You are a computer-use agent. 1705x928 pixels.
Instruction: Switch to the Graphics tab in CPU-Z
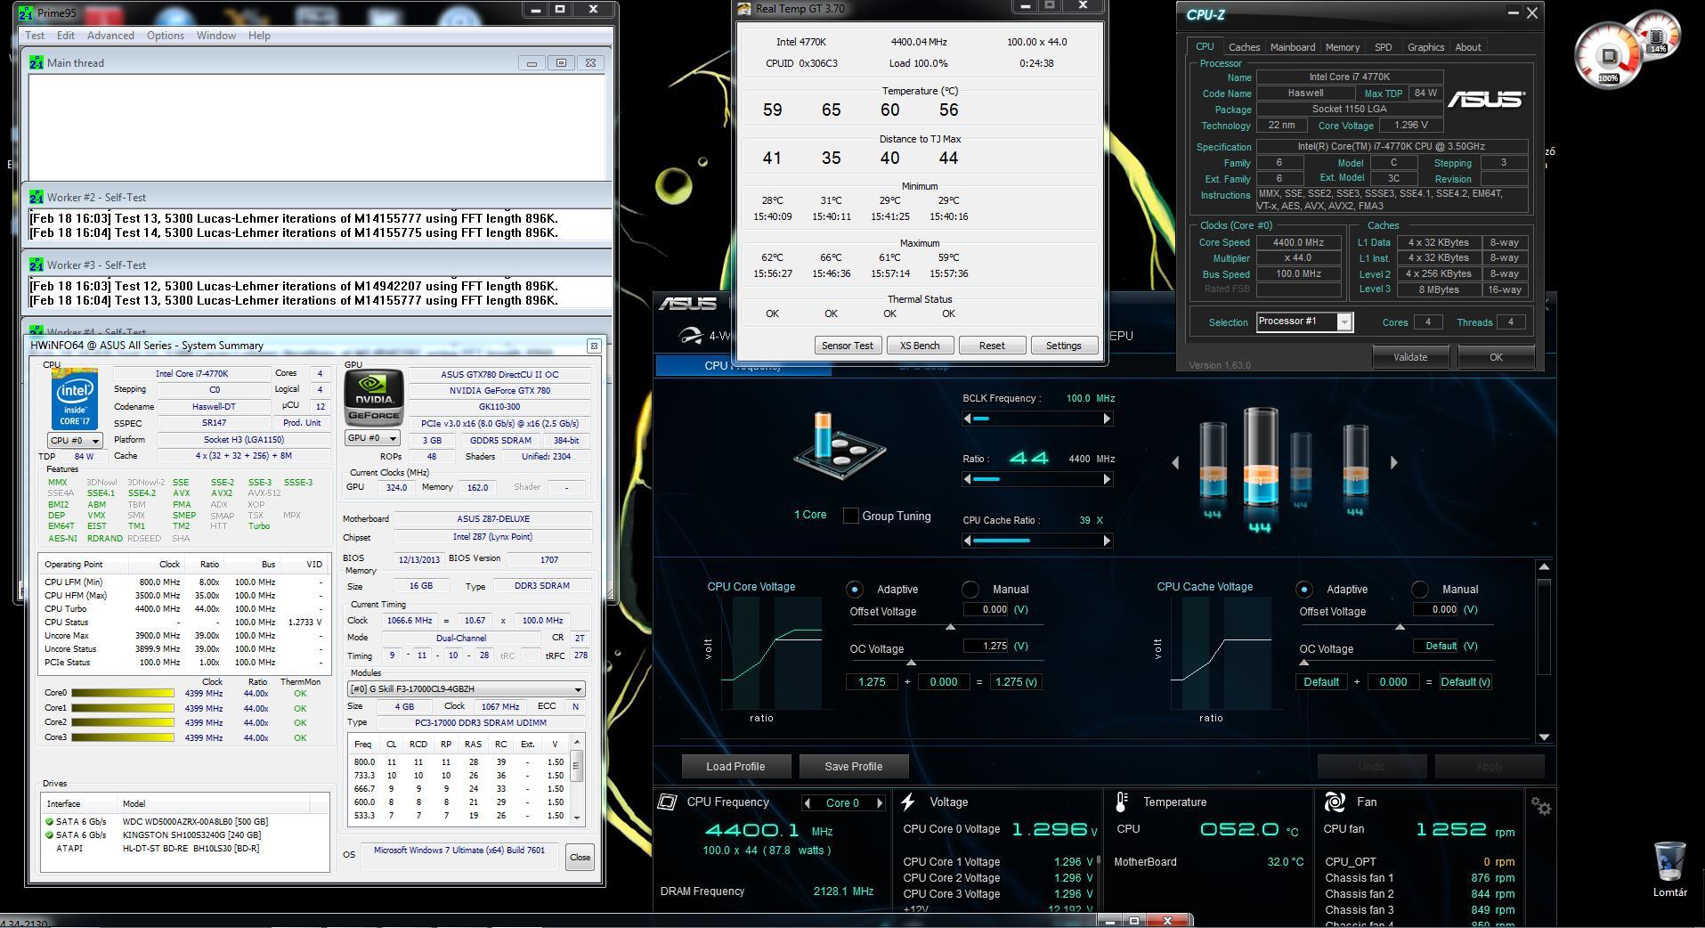coord(1425,47)
